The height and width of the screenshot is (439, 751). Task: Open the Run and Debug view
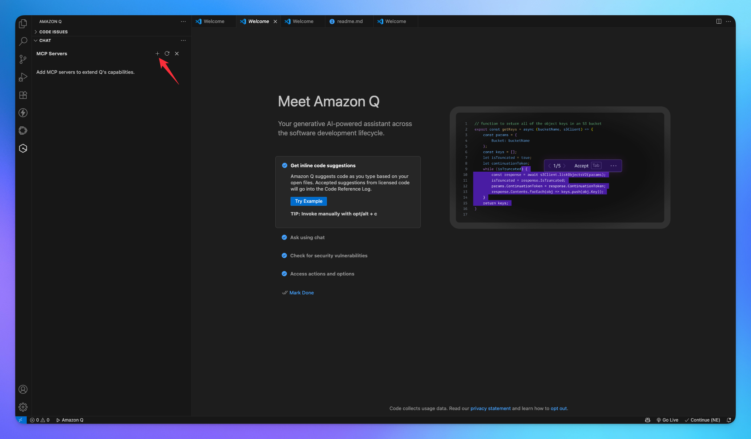point(23,77)
